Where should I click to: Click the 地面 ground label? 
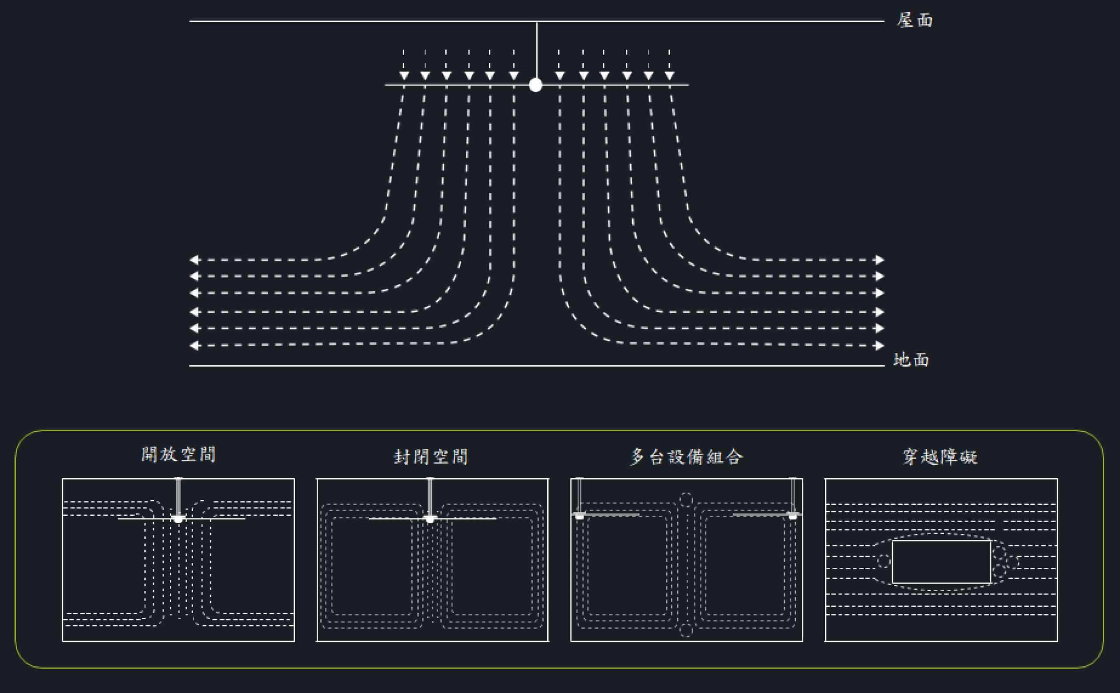pos(911,360)
